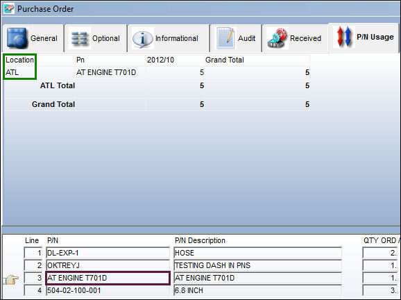Click the ATL Total row label
The image size is (401, 300).
[58, 85]
